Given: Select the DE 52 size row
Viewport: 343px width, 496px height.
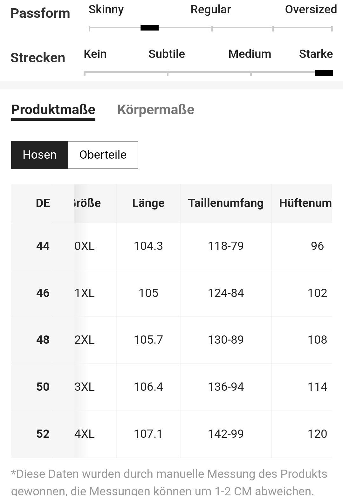Looking at the screenshot, I should 172,434.
